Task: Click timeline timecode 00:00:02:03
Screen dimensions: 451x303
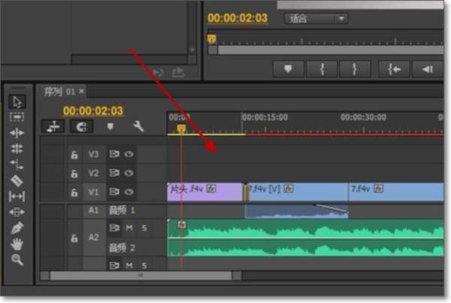Action: (93, 111)
